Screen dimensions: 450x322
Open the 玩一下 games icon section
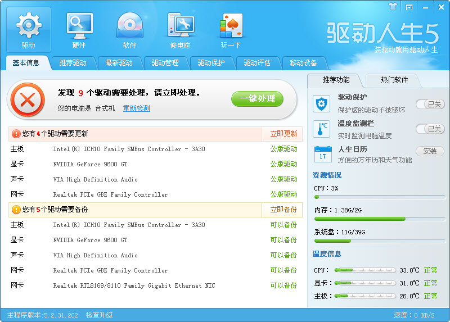click(x=231, y=30)
